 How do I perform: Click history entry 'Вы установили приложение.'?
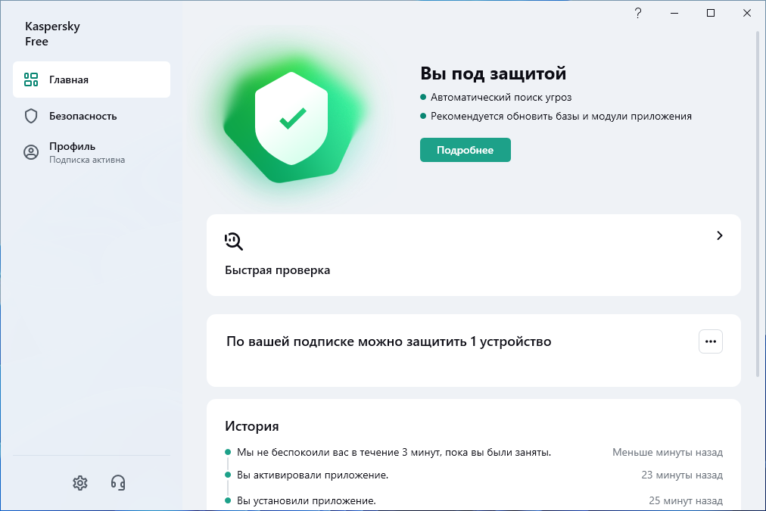307,500
